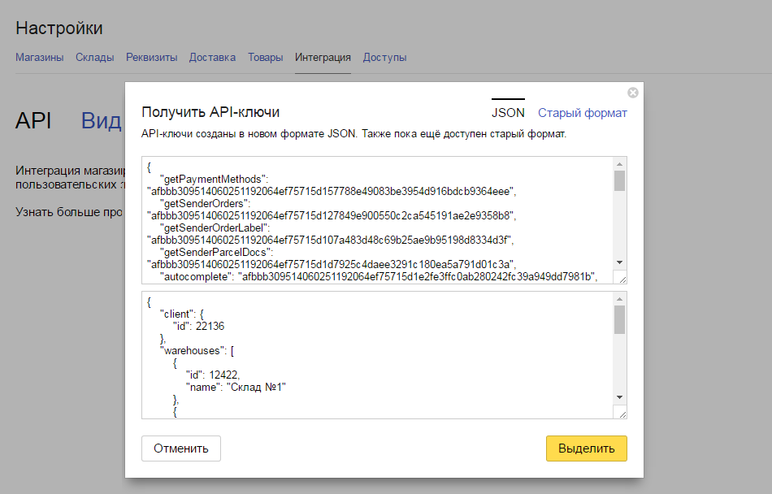
Task: Open the Реквизиты settings tab
Action: pos(151,58)
